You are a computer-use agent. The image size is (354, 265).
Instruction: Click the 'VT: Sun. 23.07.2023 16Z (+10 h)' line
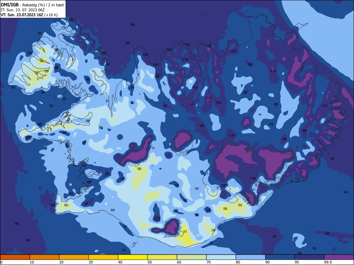pyautogui.click(x=29, y=15)
